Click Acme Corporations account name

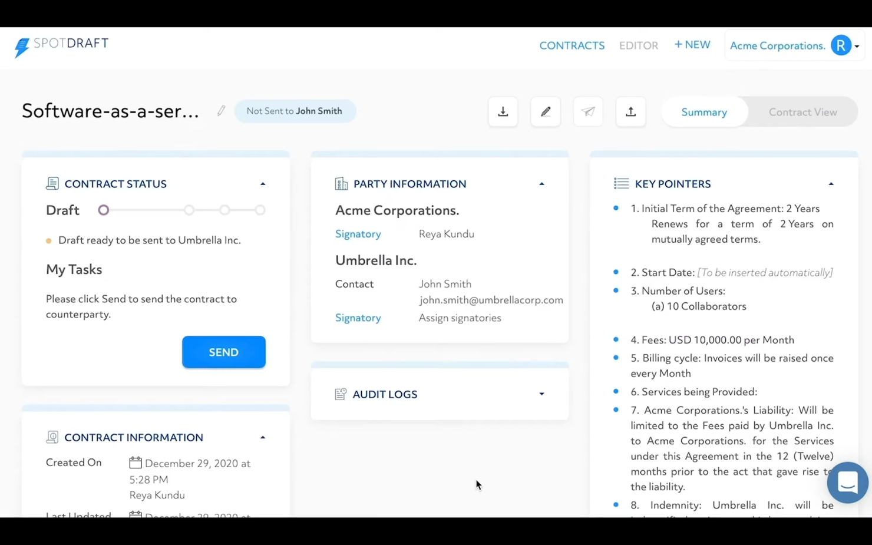[x=777, y=45]
